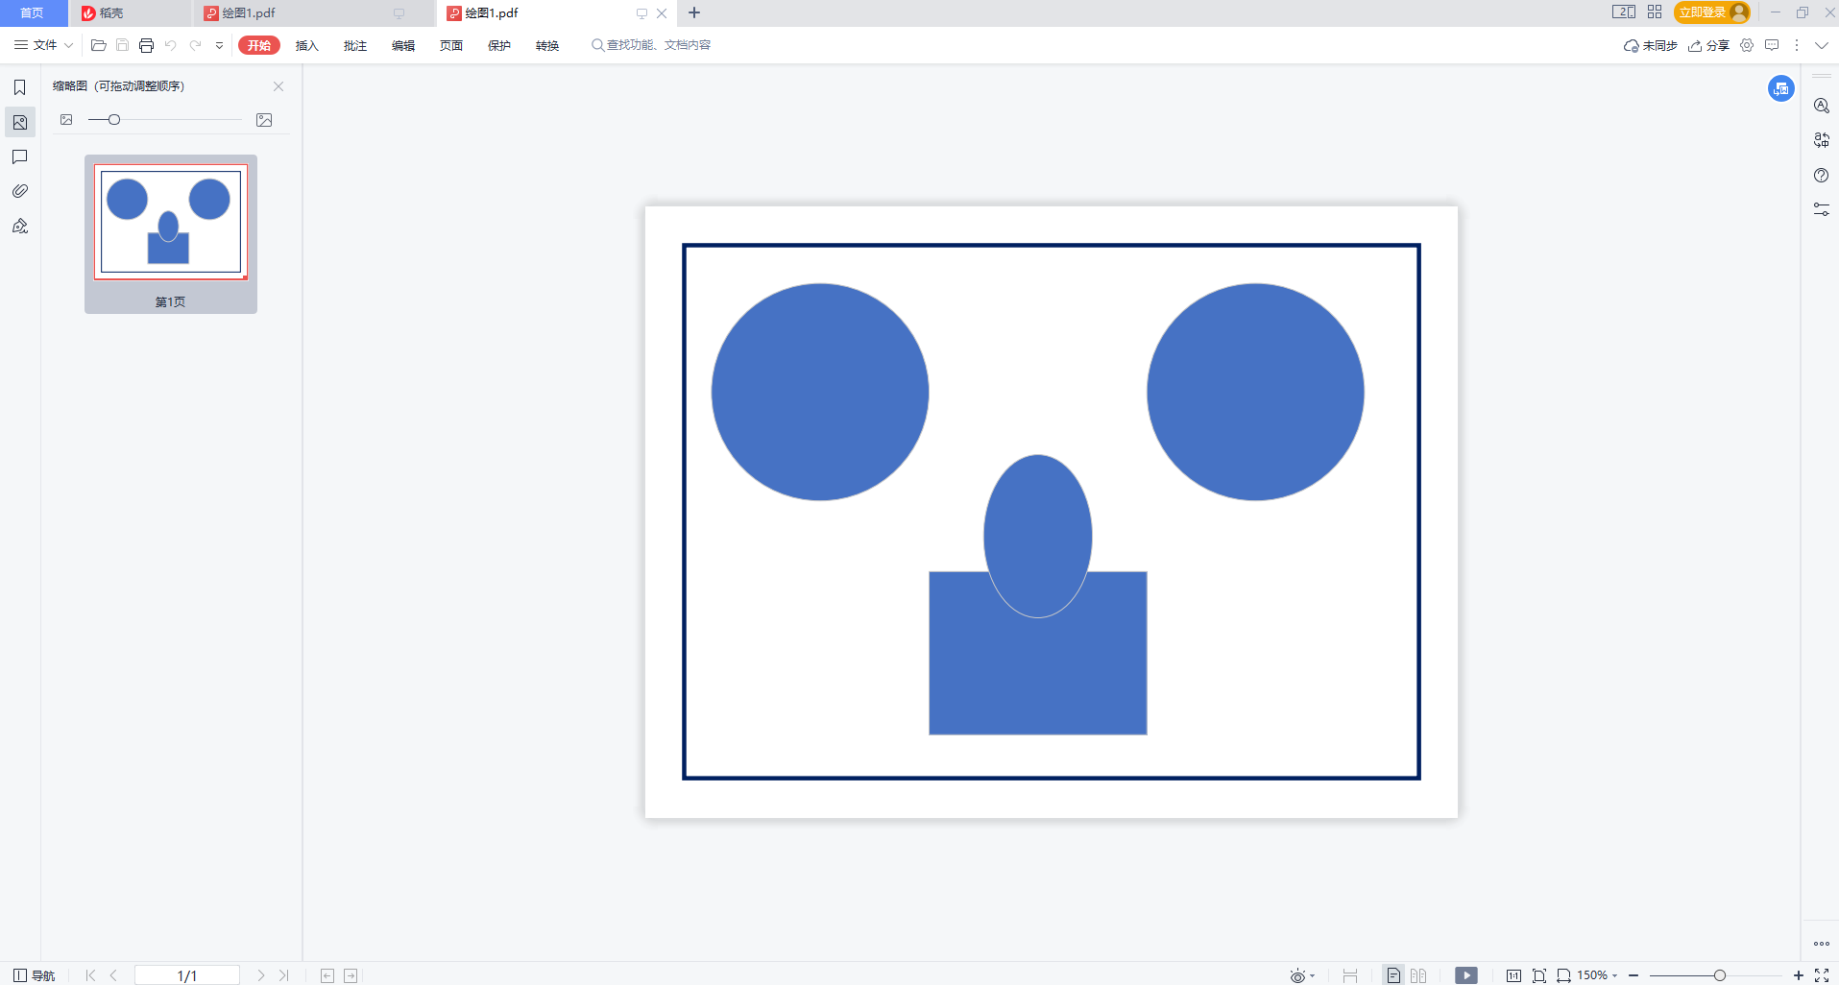Expand the 文件 menu dropdown
Screen dimensions: 1839x985
(x=43, y=45)
